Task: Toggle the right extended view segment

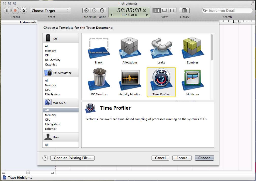Action: point(172,10)
